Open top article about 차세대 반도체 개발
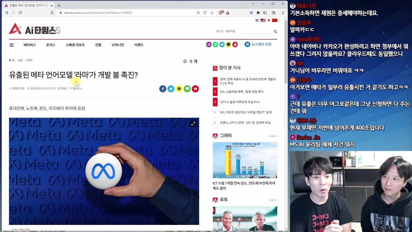Screen dimensions: 412x232 point(248,81)
